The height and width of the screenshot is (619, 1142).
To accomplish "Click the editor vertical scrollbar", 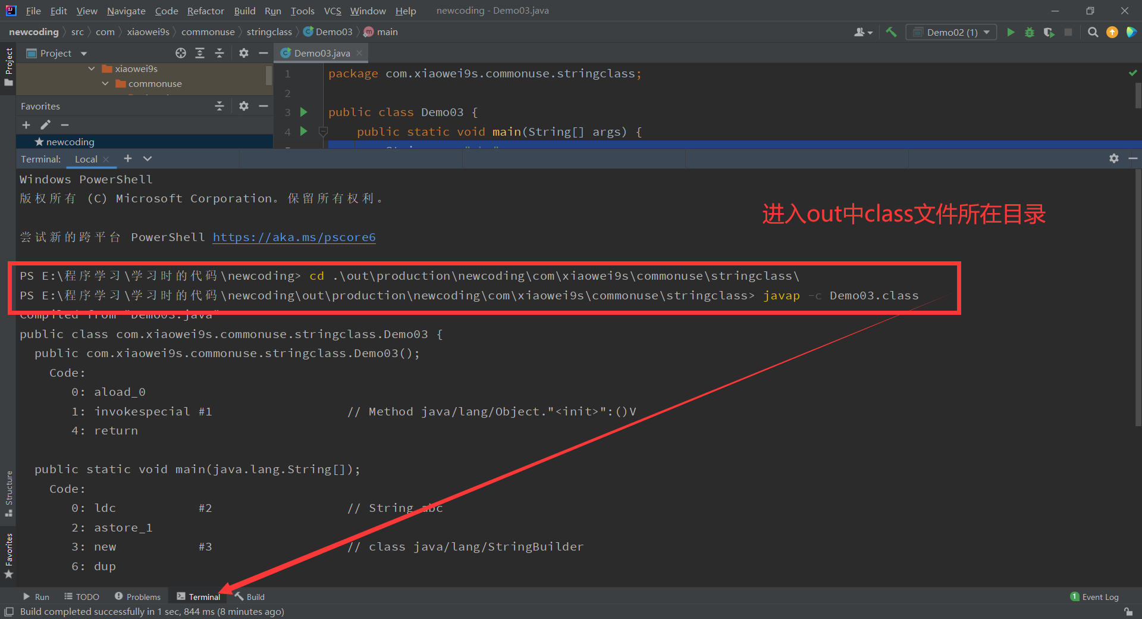I will (1138, 95).
